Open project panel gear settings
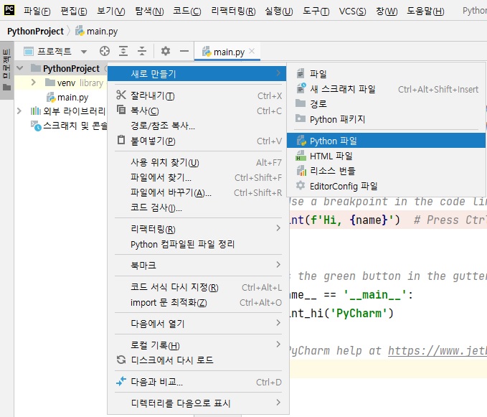Screen dimensions: 487x417 [166, 51]
